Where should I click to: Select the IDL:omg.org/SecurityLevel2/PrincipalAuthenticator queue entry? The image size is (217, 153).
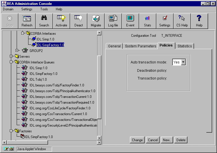[63, 125]
